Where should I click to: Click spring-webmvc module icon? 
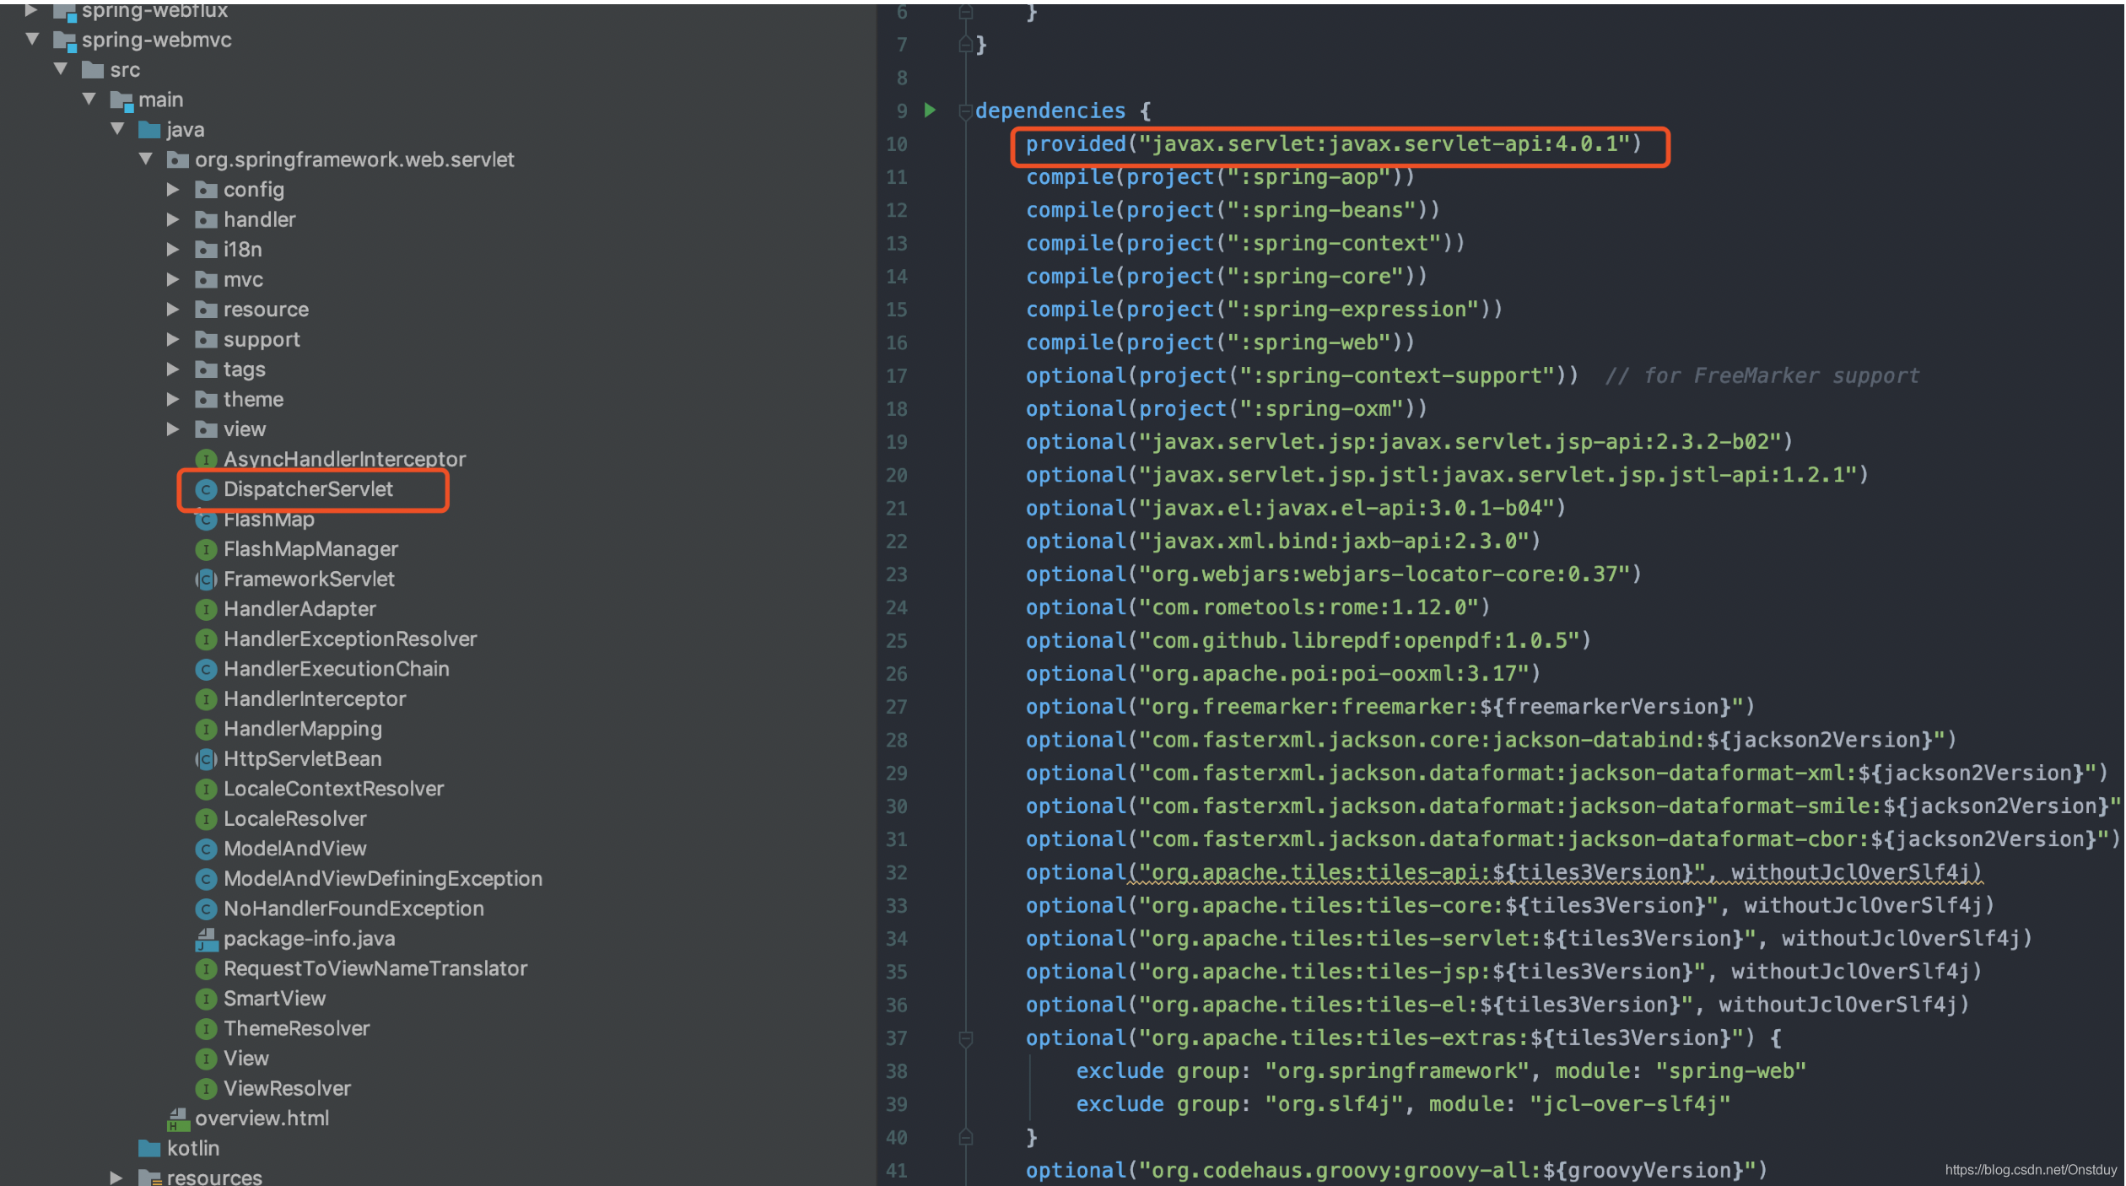point(65,40)
